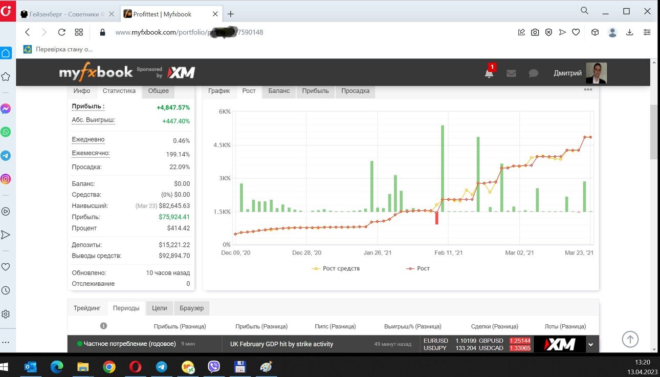Open the extensions cube icon
The image size is (660, 377).
[x=595, y=32]
